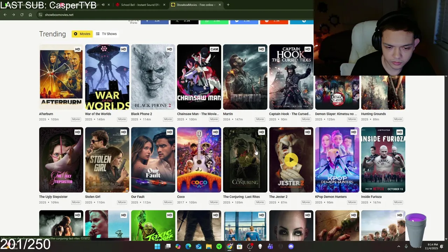Open The Conjuring: Last Rites poster
Viewport: 448px width, 252px height.
coord(245,160)
